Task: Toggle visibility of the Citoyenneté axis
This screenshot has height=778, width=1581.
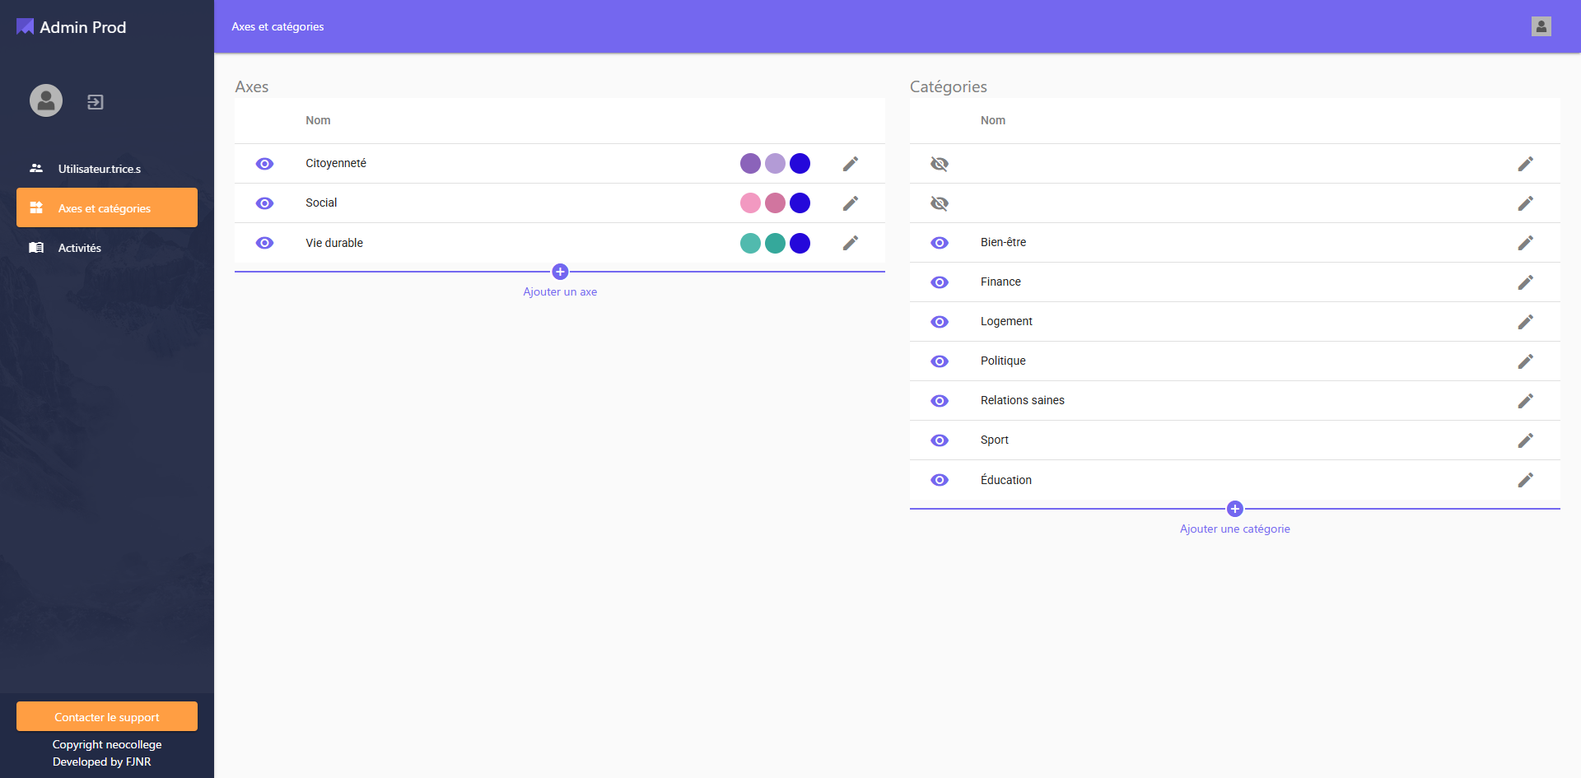Action: (x=264, y=164)
